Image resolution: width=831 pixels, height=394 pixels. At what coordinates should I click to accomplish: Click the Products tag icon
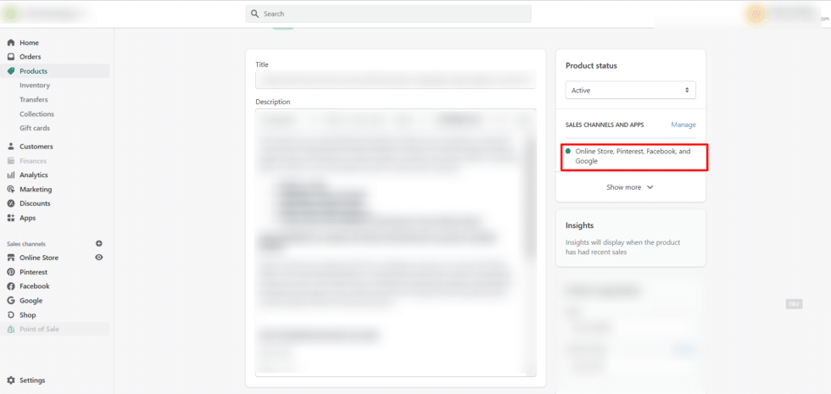(x=10, y=71)
